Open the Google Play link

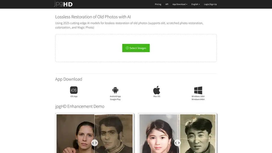point(115,99)
